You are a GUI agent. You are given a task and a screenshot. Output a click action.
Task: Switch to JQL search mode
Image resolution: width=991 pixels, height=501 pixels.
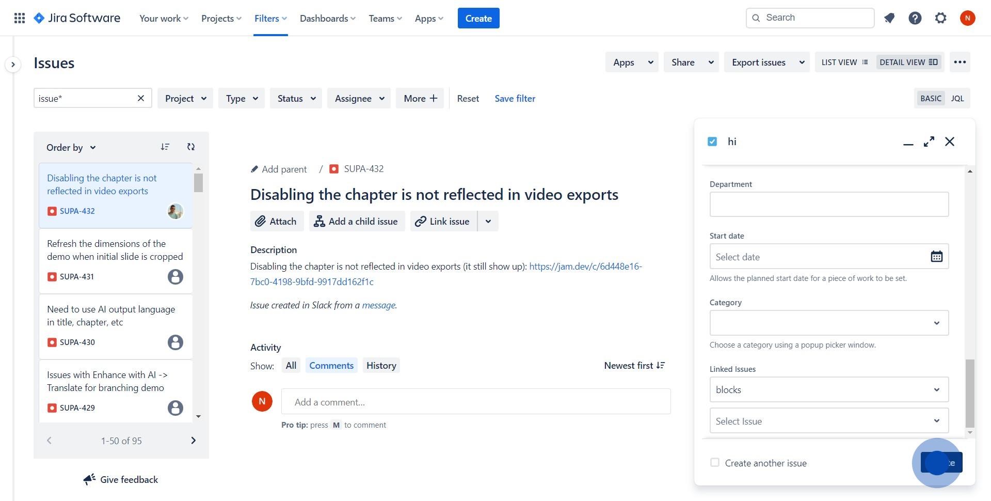(957, 99)
